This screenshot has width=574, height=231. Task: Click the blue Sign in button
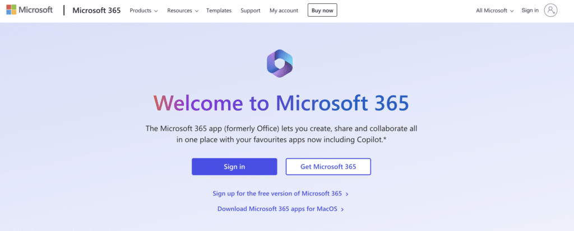234,167
